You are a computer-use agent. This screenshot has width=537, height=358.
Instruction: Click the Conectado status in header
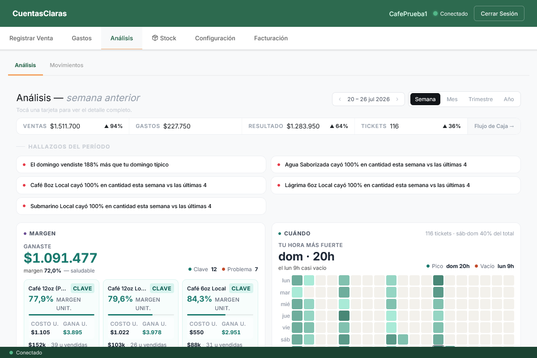tap(451, 14)
